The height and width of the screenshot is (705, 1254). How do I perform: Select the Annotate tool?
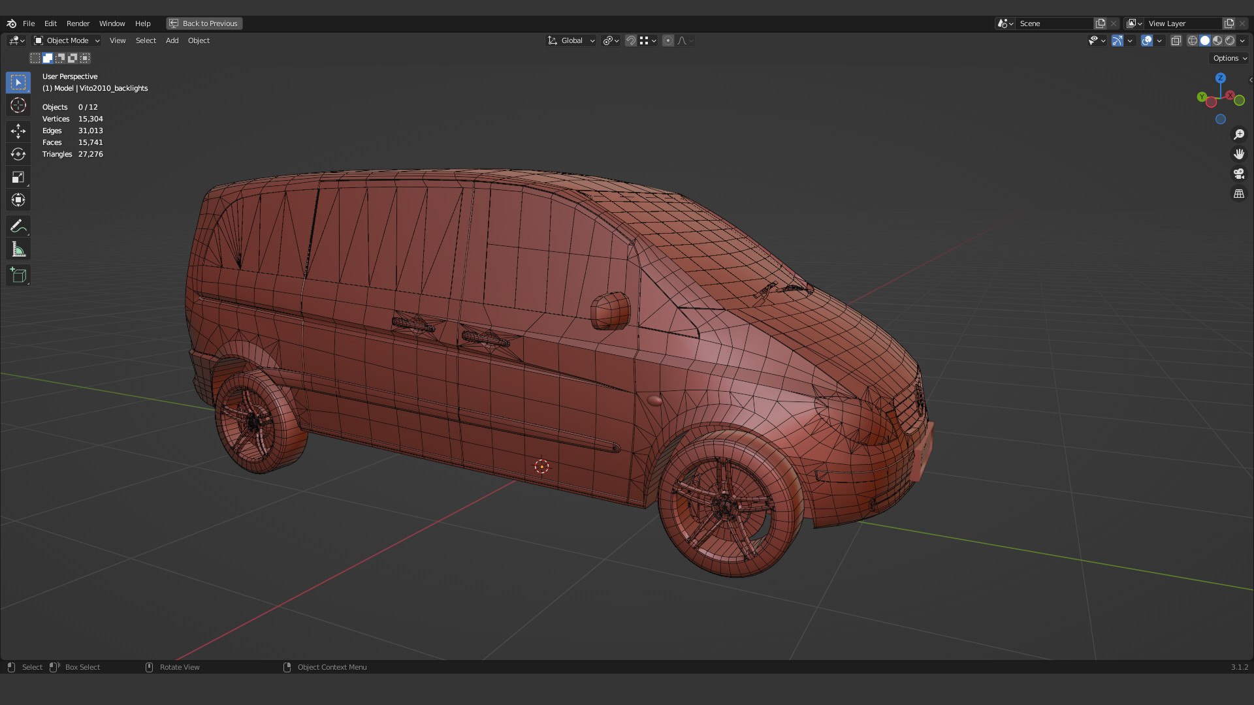pos(18,227)
